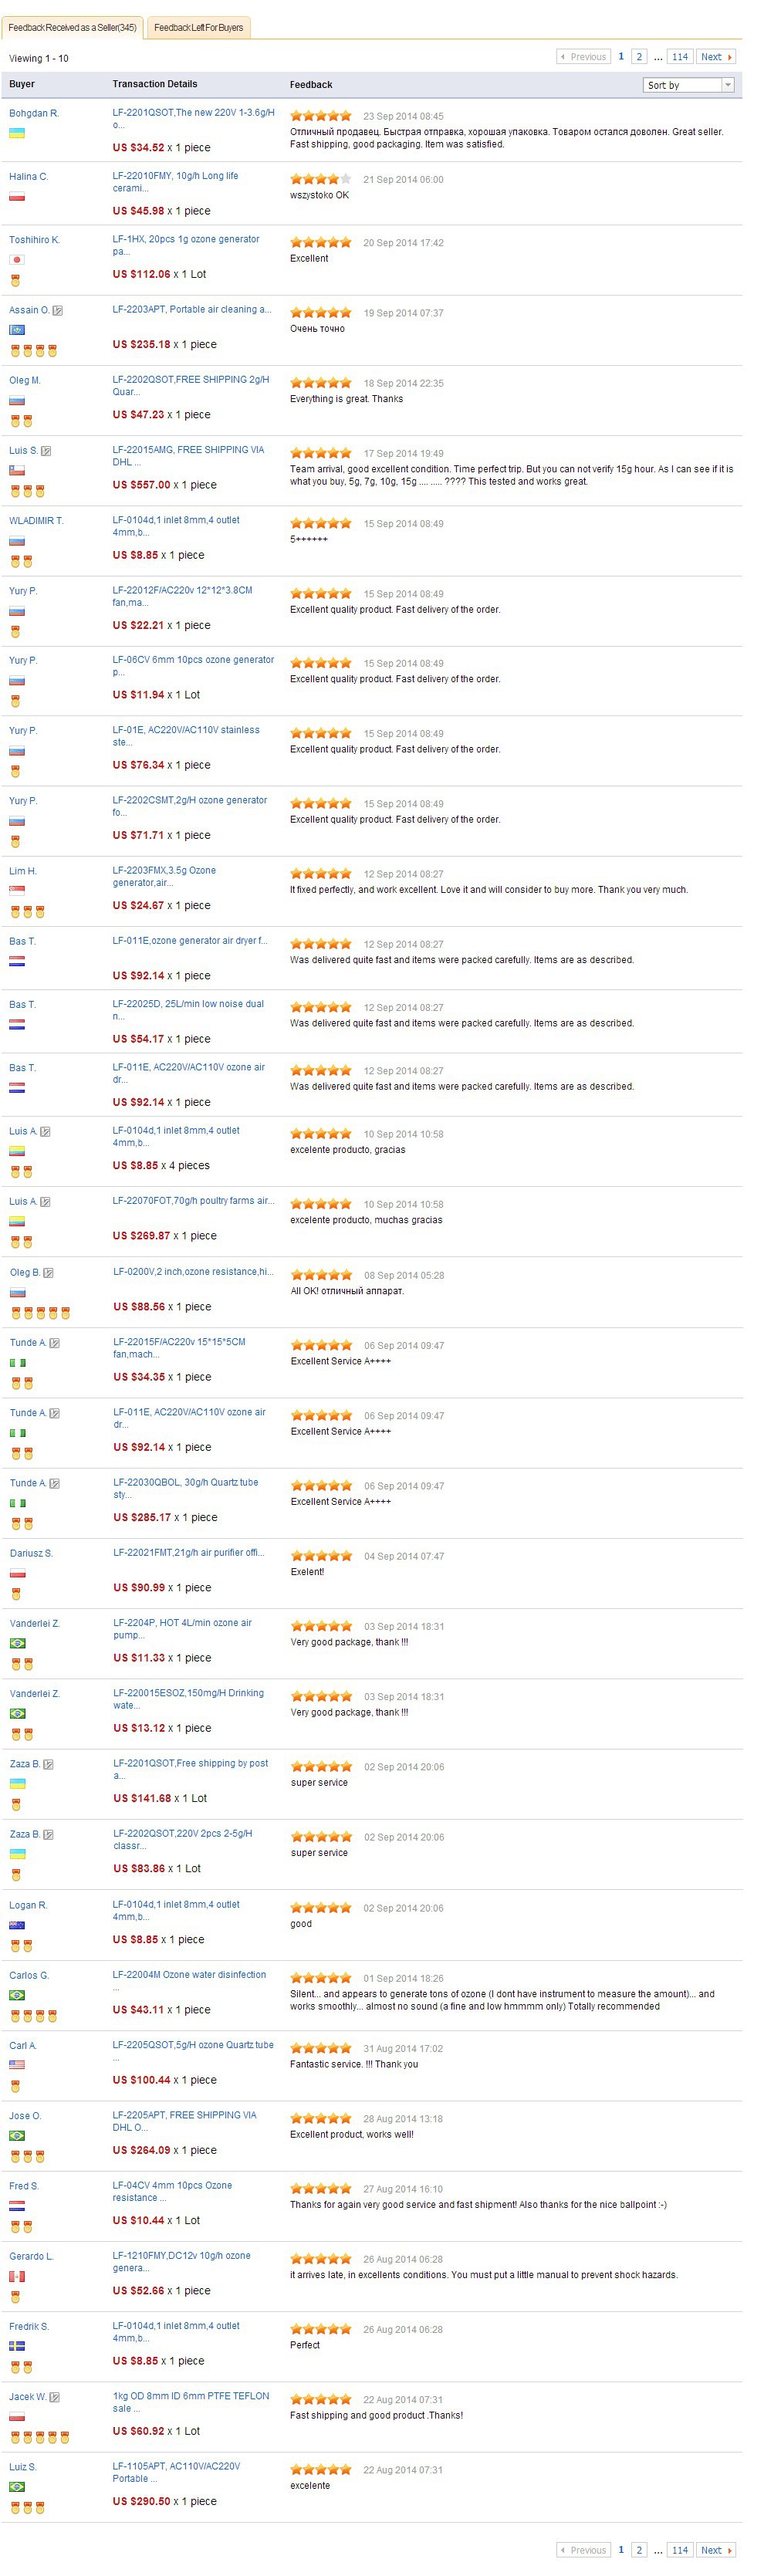Click the Sweden flag under Fredrik S.

tap(17, 2346)
